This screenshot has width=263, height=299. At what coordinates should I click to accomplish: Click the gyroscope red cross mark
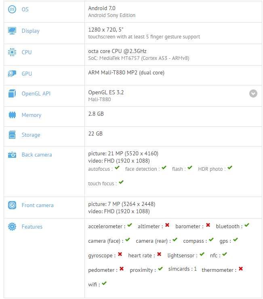click(120, 254)
